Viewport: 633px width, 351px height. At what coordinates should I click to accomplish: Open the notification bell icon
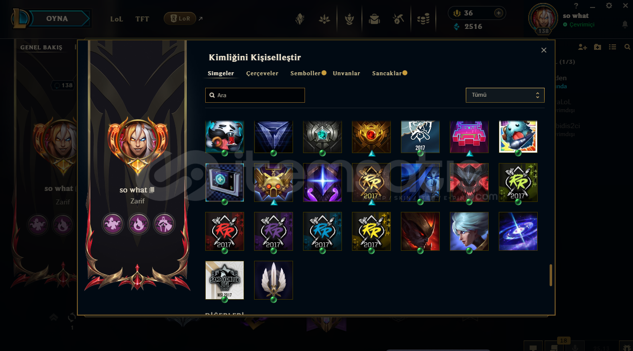pyautogui.click(x=625, y=24)
